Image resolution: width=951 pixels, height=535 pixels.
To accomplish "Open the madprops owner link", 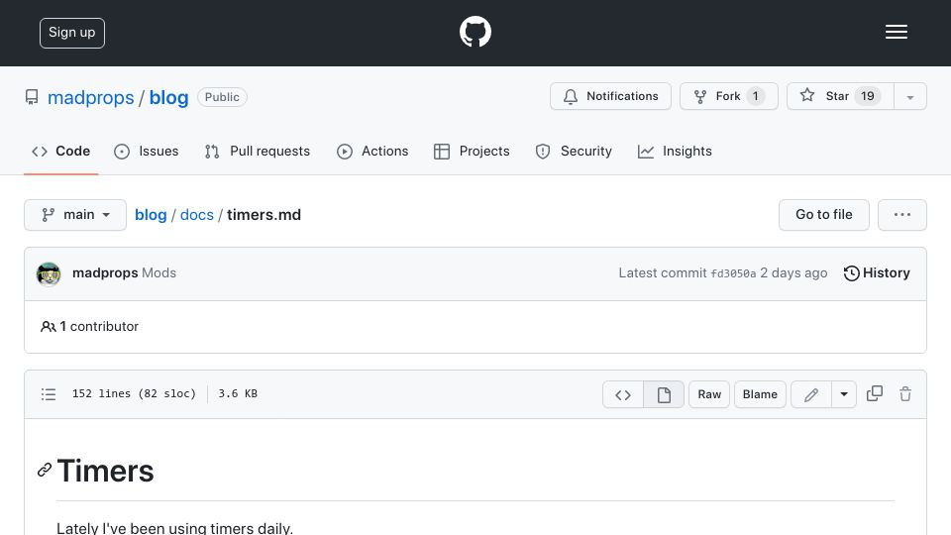I will (90, 98).
